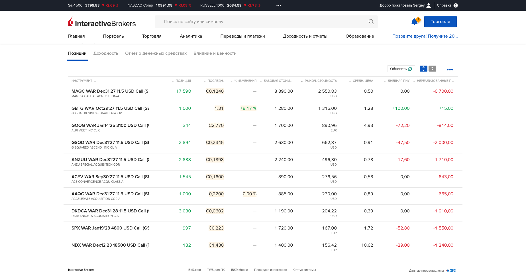
Task: Open the ANZUU WAR Dec31'27 position
Action: click(x=111, y=160)
